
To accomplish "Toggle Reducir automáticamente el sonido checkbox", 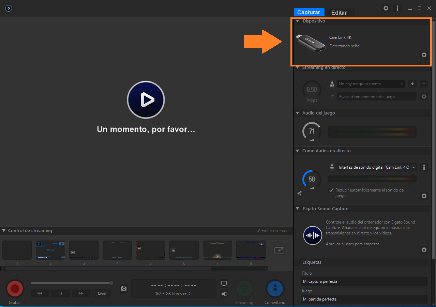I will point(331,190).
